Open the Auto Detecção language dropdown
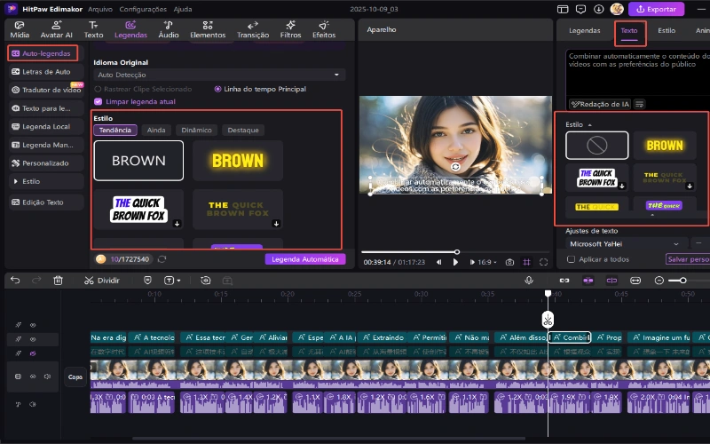Viewport: 710px width, 444px height. point(218,75)
